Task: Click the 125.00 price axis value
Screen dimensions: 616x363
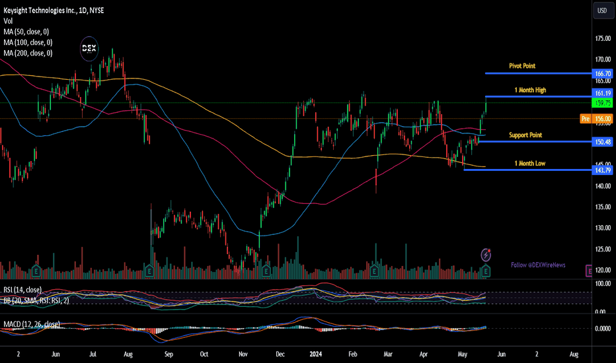Action: pyautogui.click(x=603, y=249)
